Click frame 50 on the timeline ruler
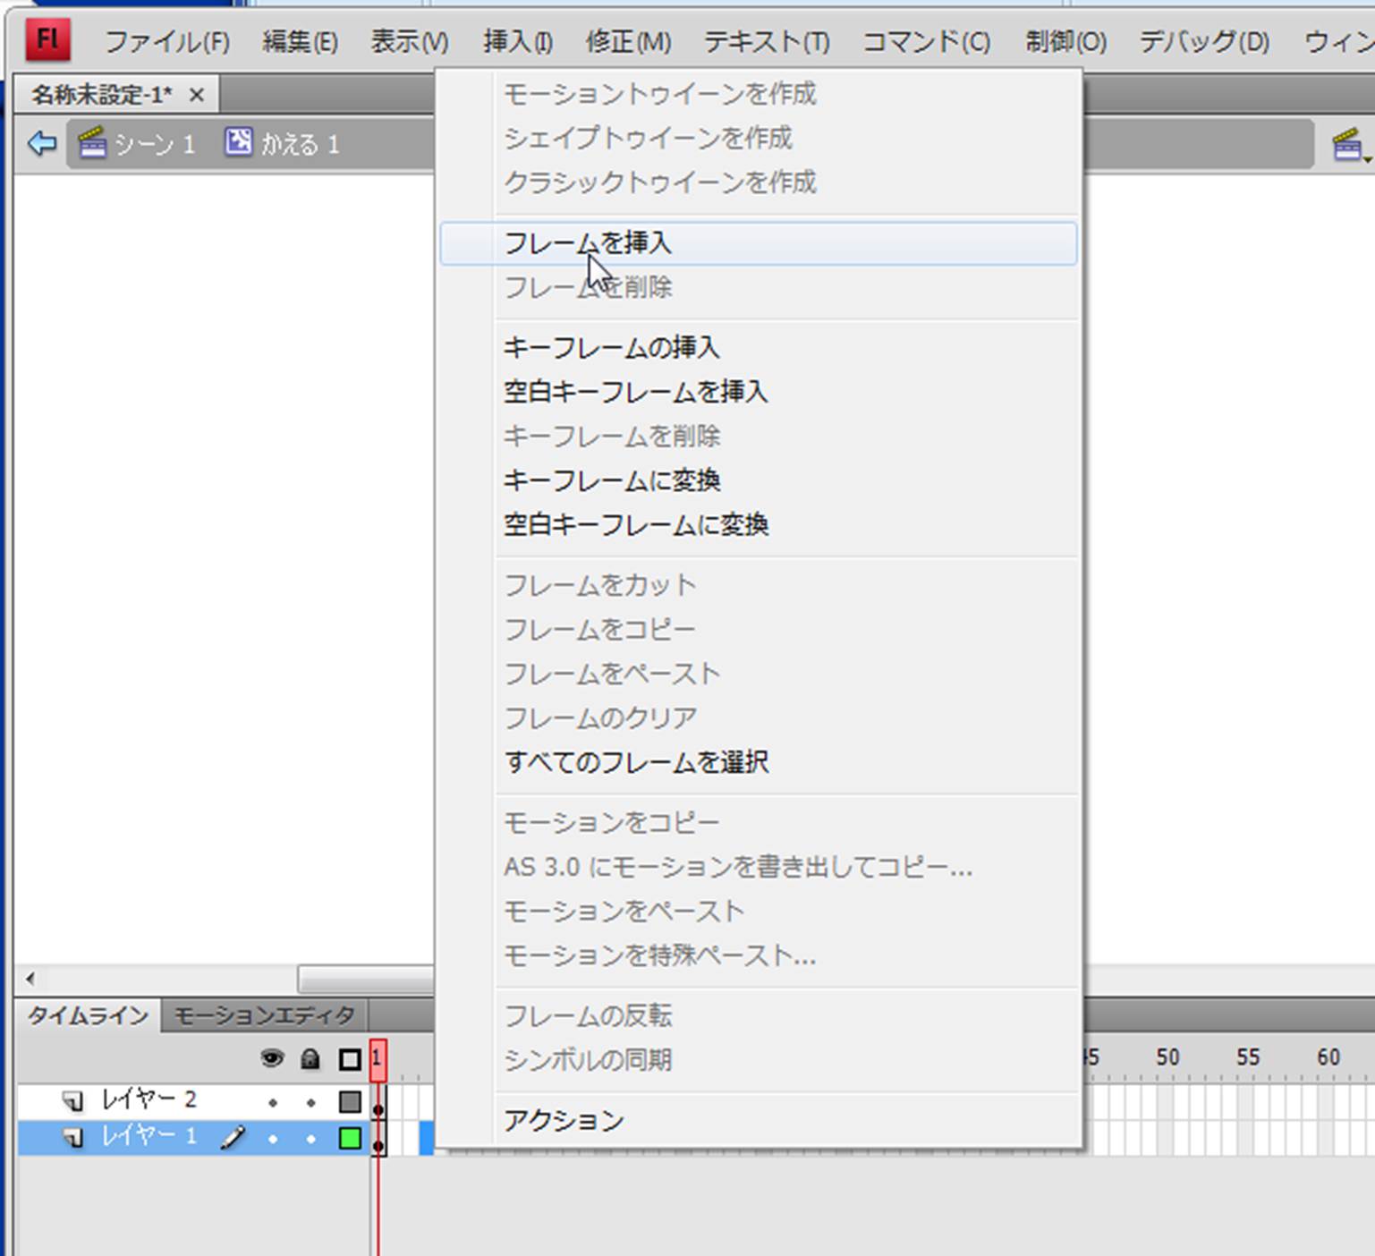The image size is (1375, 1256). 1167,1058
